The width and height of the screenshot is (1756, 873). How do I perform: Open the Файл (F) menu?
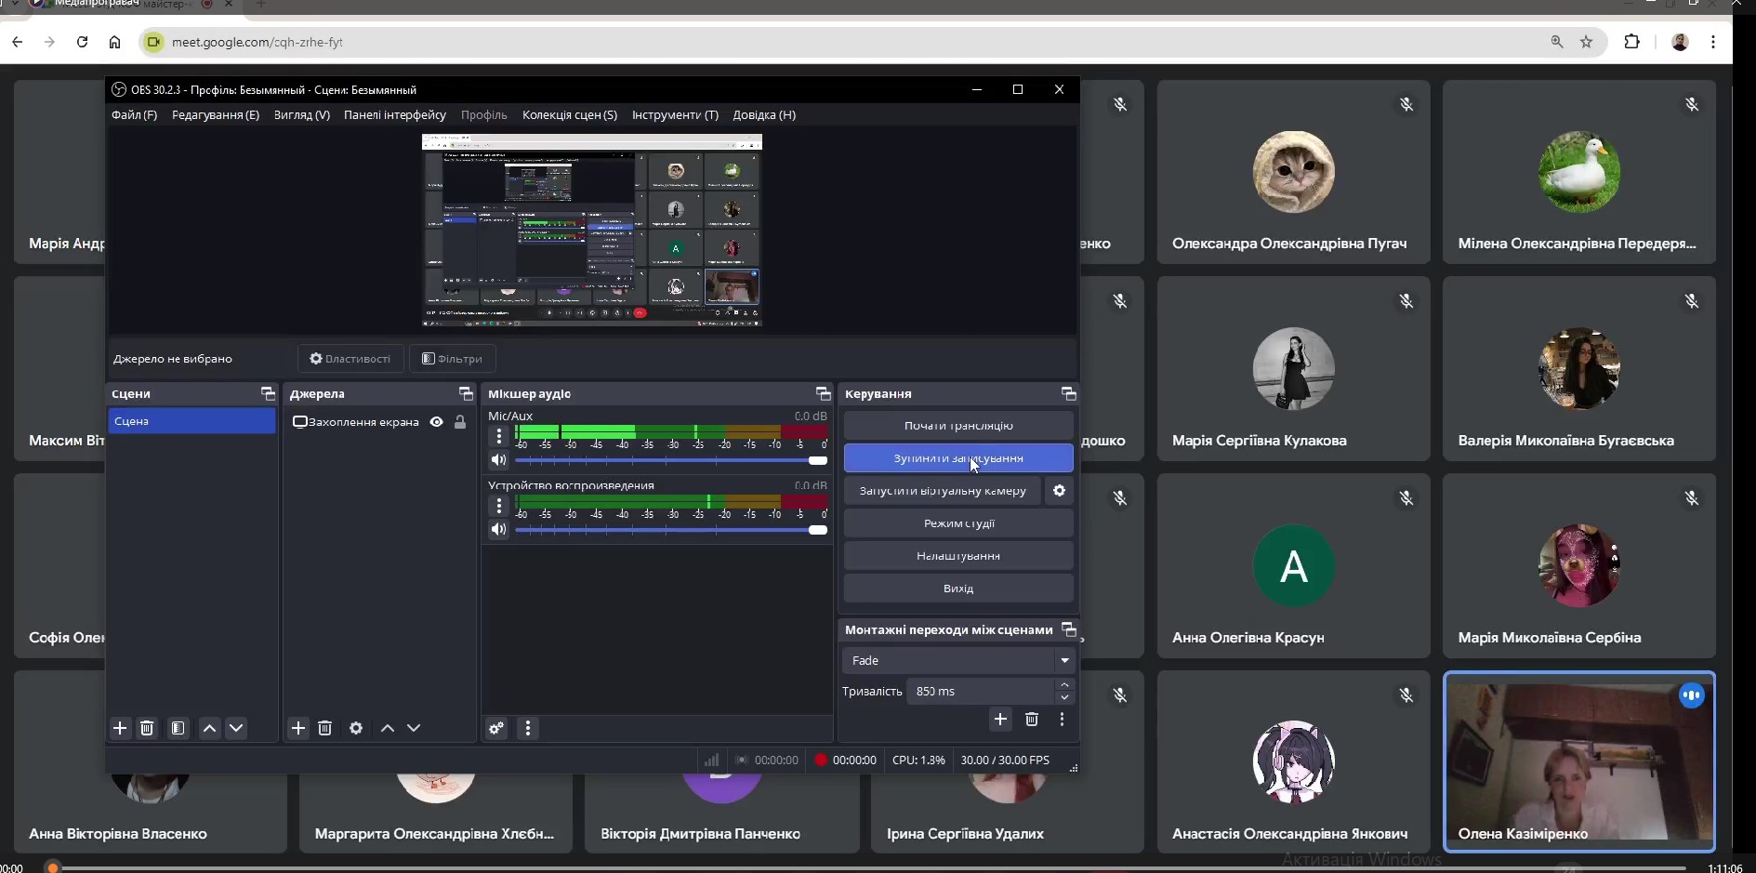pyautogui.click(x=134, y=115)
